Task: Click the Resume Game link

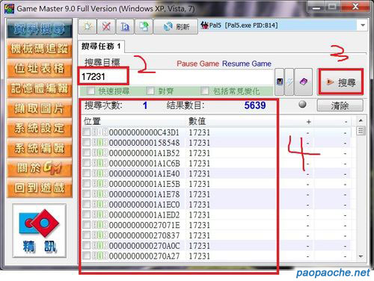Action: pyautogui.click(x=247, y=64)
